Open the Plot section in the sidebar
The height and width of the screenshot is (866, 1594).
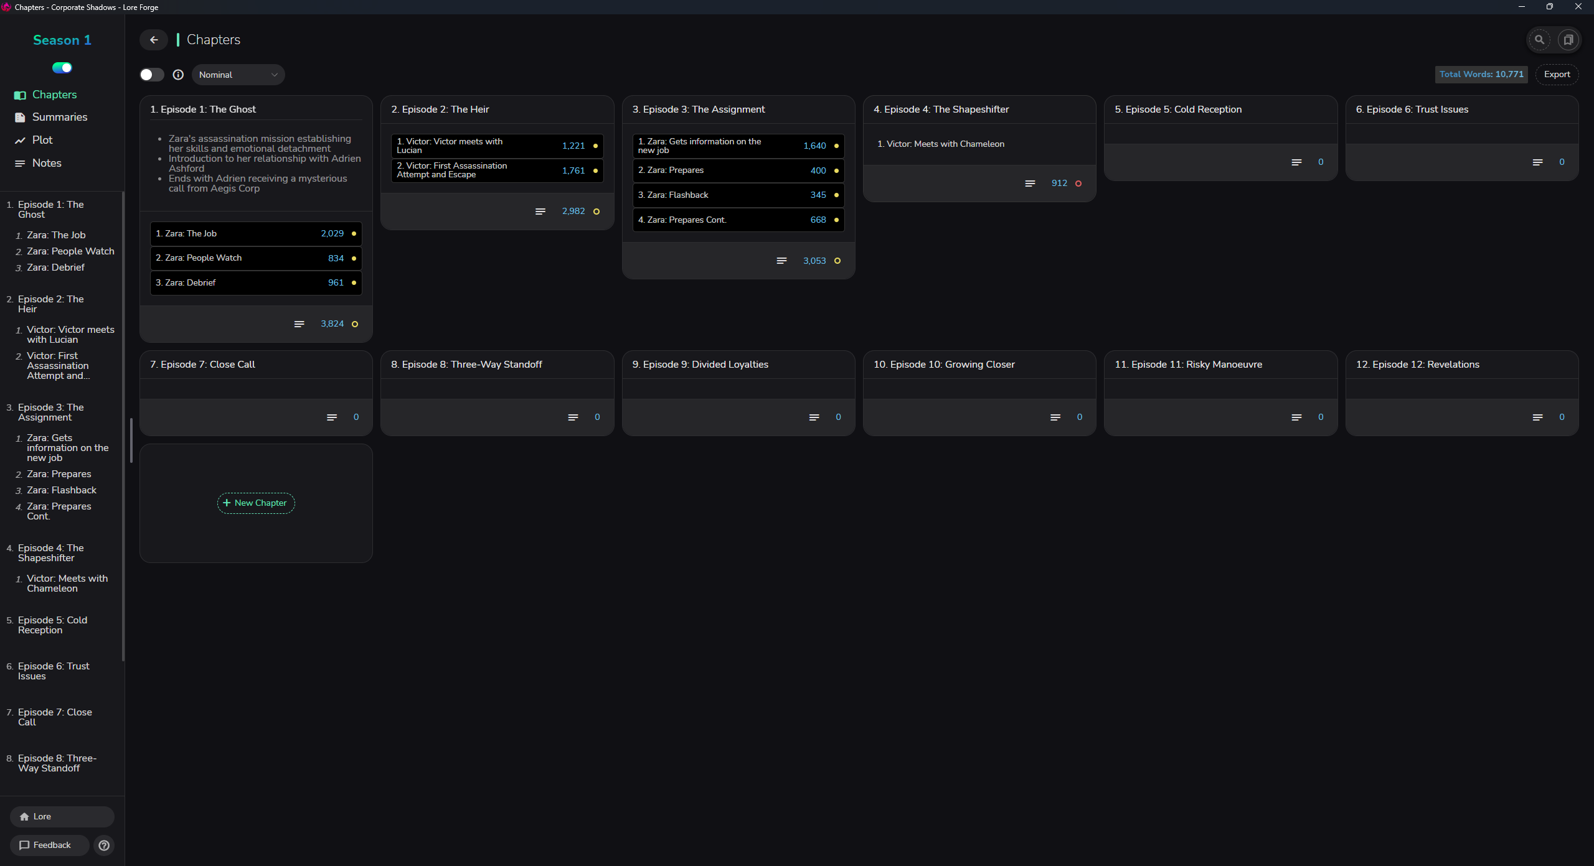tap(42, 140)
